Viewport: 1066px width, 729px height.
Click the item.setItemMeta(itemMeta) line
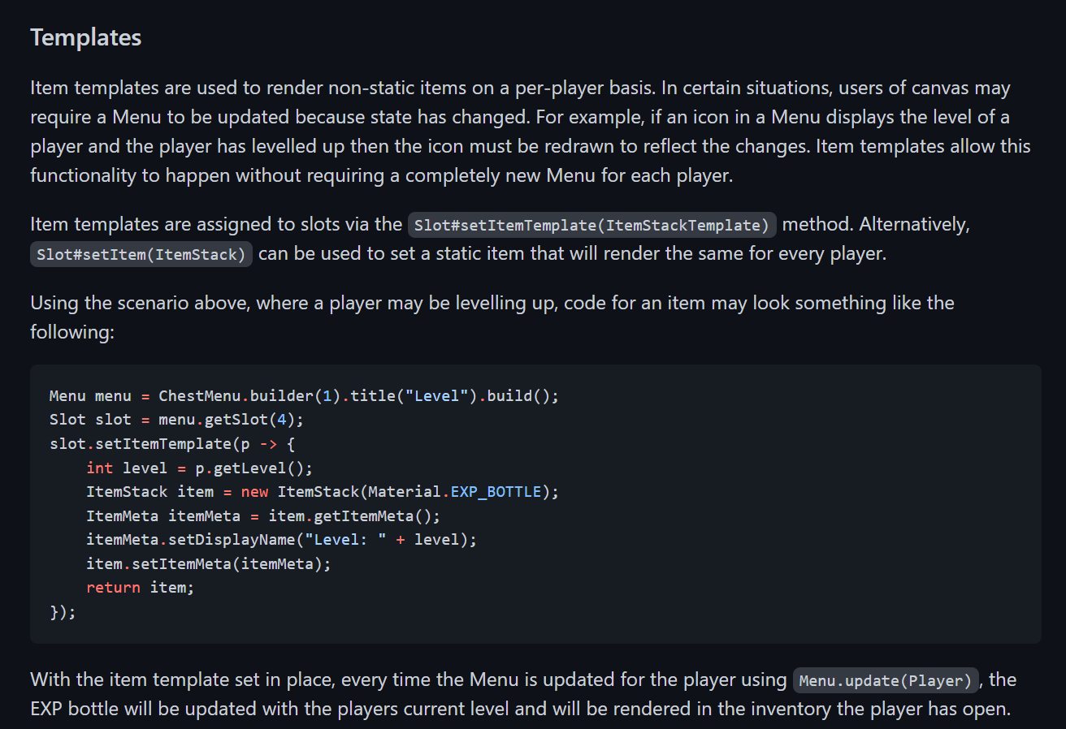click(209, 563)
